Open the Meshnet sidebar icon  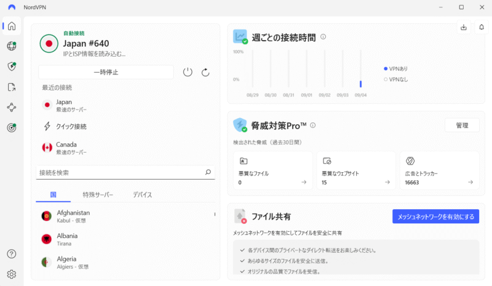click(12, 108)
